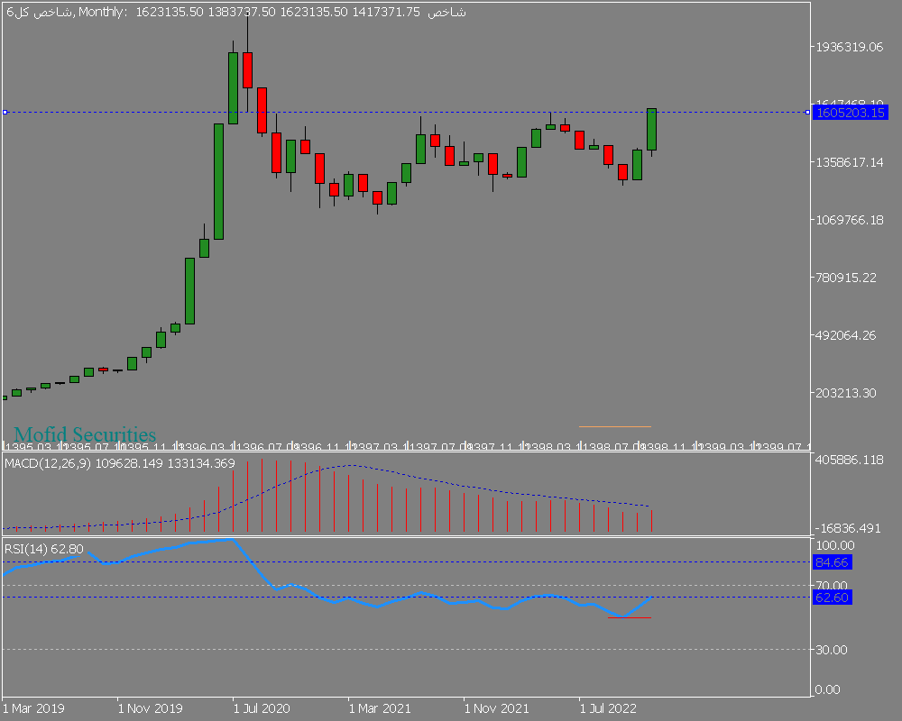Click the Mofid Securities watermark text
This screenshot has width=902, height=721.
point(85,434)
